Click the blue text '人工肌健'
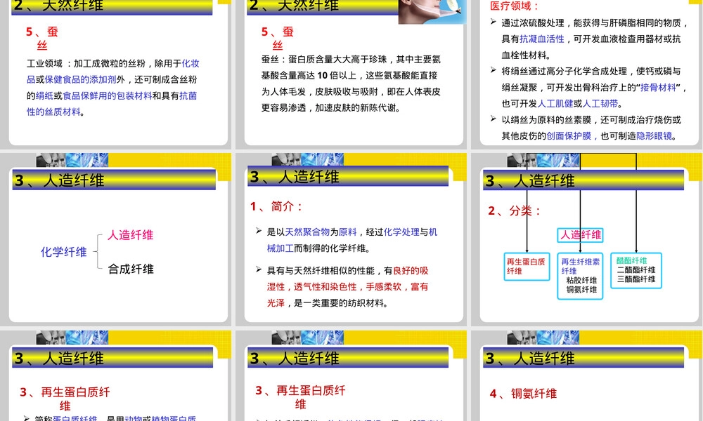Viewport: 703px width, 421px height. coord(555,103)
